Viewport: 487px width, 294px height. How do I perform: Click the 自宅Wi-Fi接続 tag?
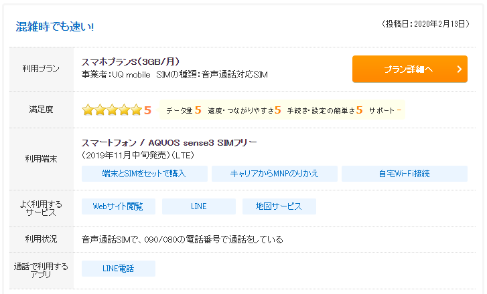tap(405, 174)
